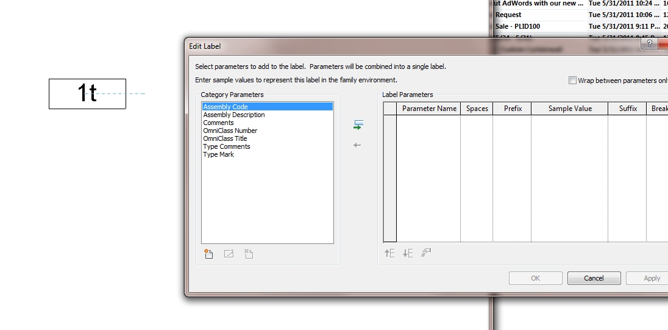Click the Delete Parameter icon

click(249, 254)
